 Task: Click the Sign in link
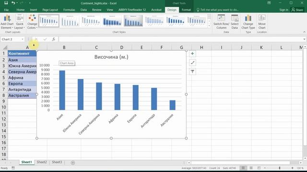[x=283, y=10]
